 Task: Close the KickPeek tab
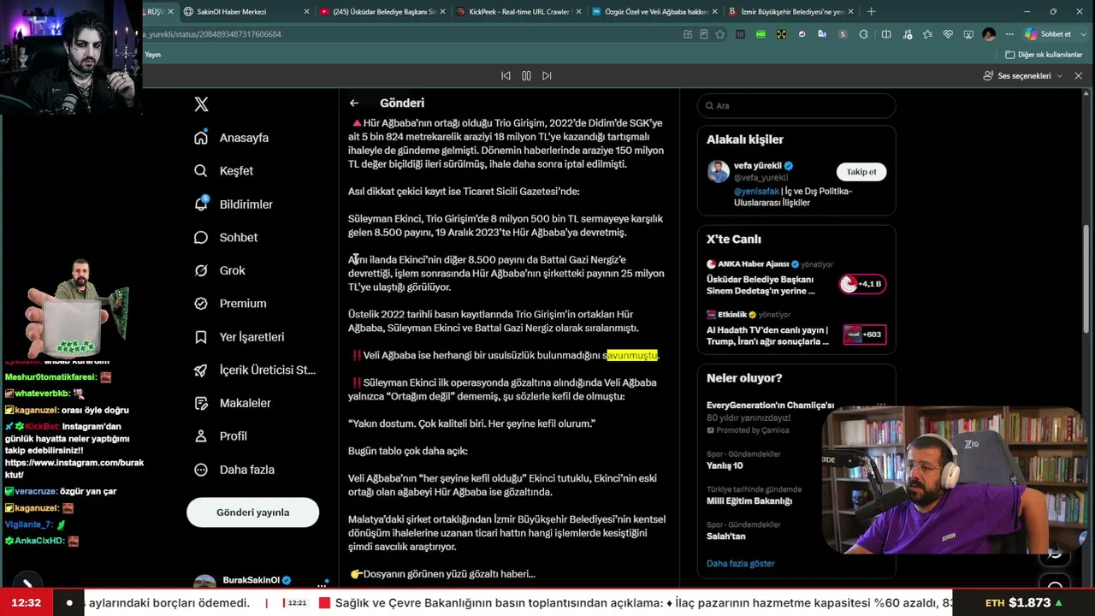pos(578,12)
